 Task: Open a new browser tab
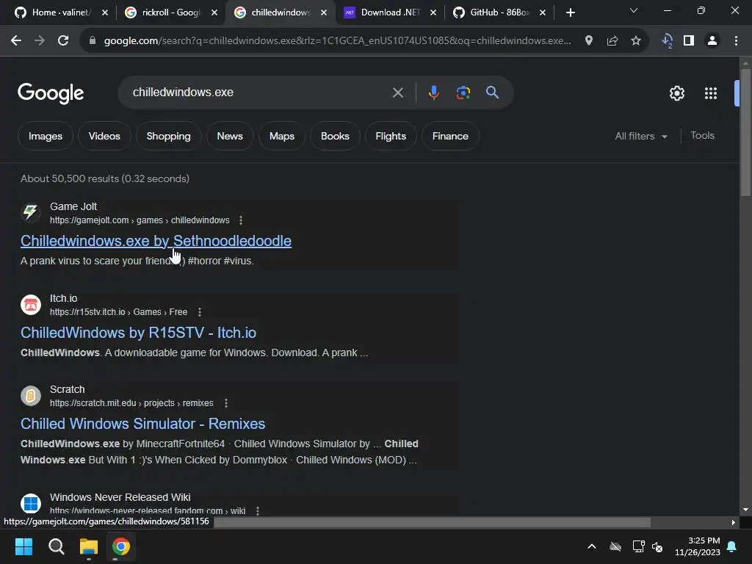(x=570, y=12)
